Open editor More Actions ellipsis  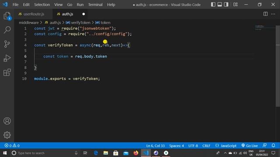[273, 14]
